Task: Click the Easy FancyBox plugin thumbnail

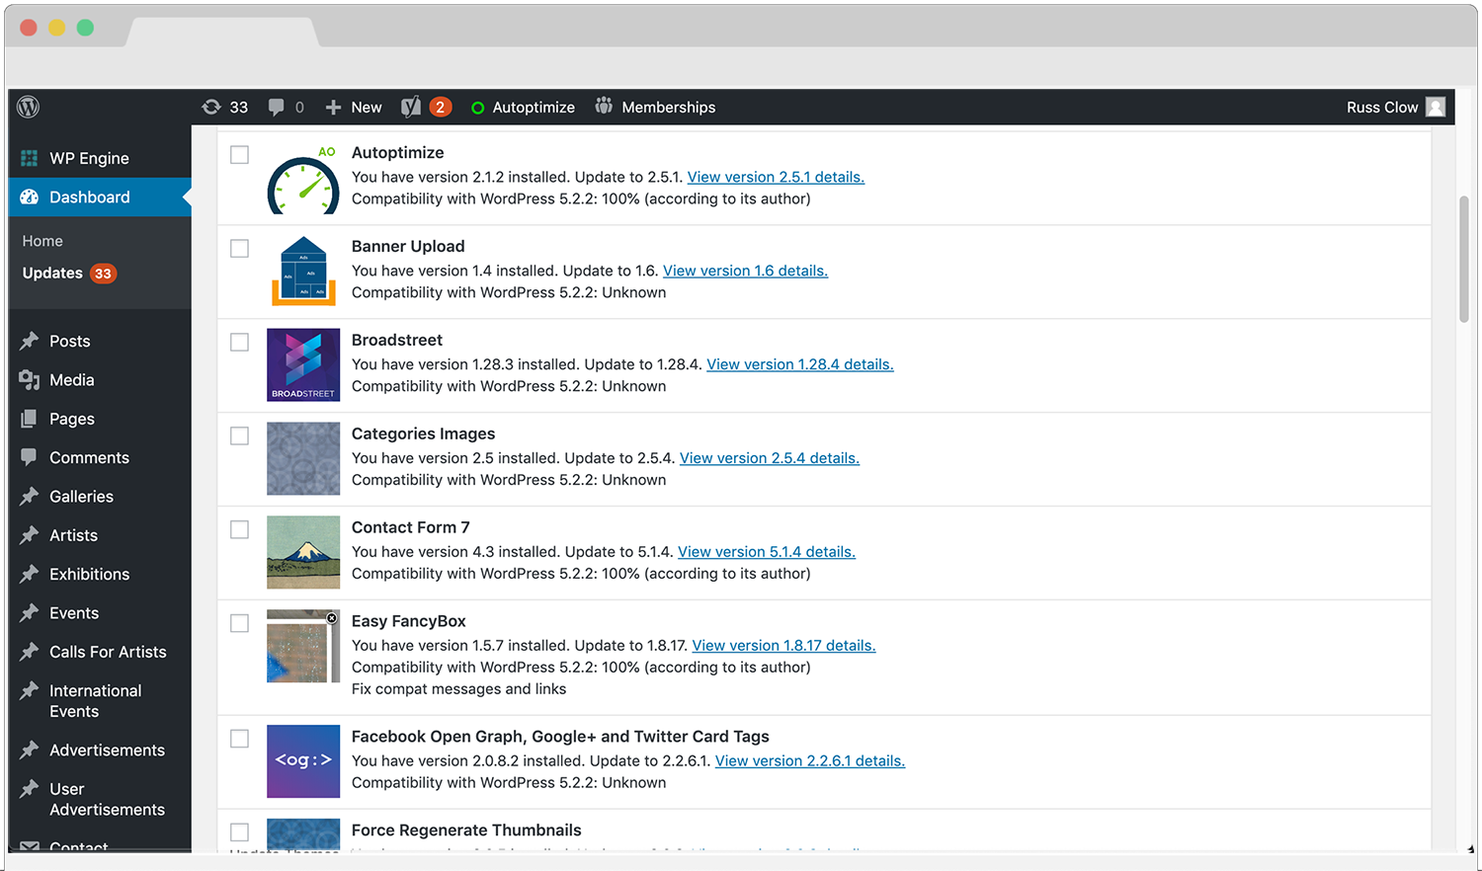Action: (x=303, y=646)
